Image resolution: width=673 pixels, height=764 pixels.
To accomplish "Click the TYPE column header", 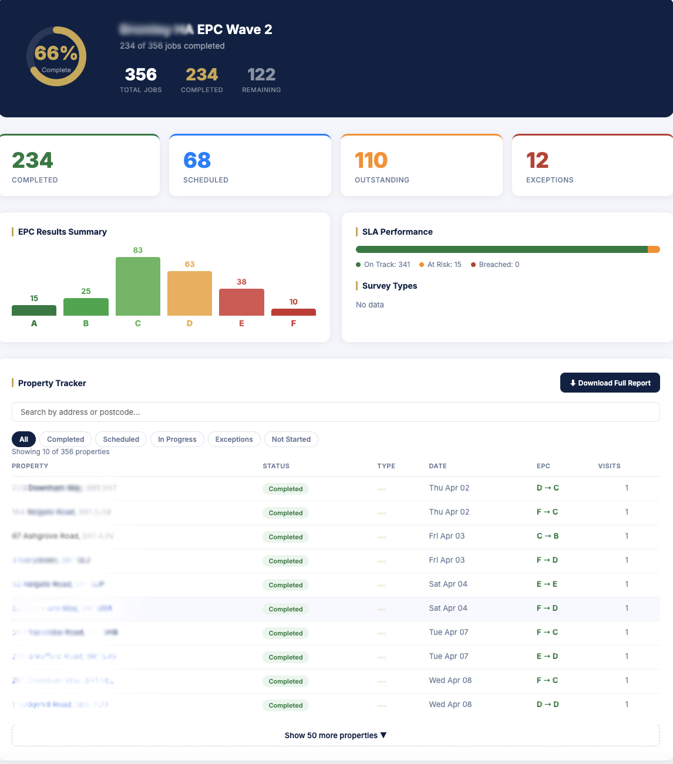I will (x=386, y=466).
